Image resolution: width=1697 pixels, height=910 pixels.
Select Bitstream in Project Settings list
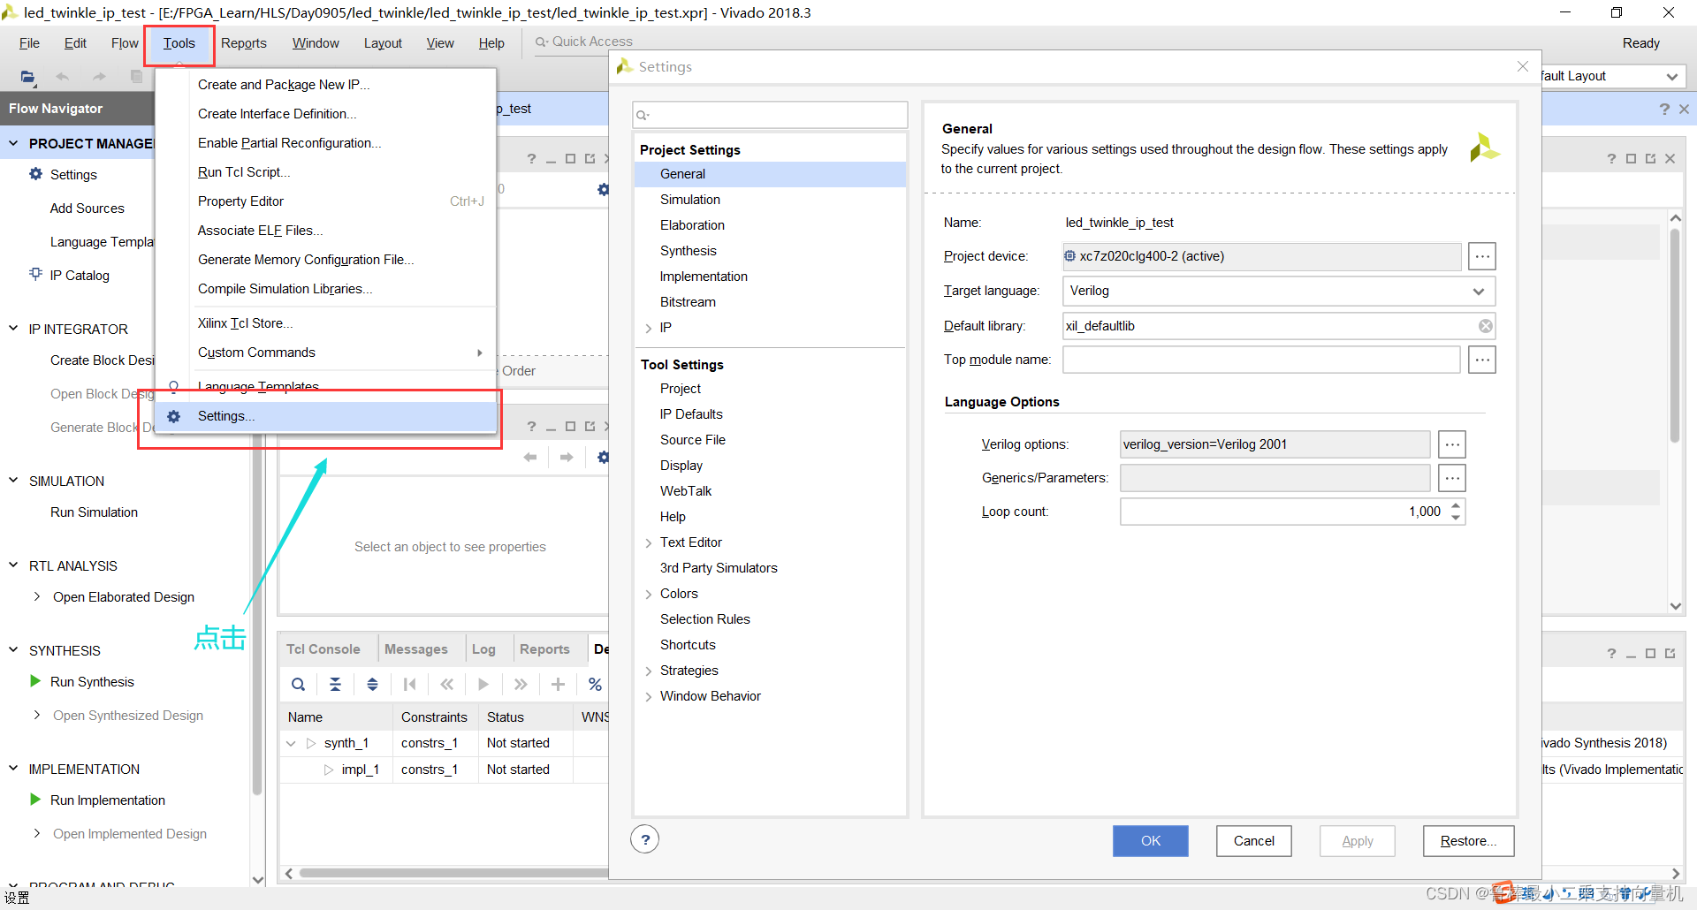688,302
